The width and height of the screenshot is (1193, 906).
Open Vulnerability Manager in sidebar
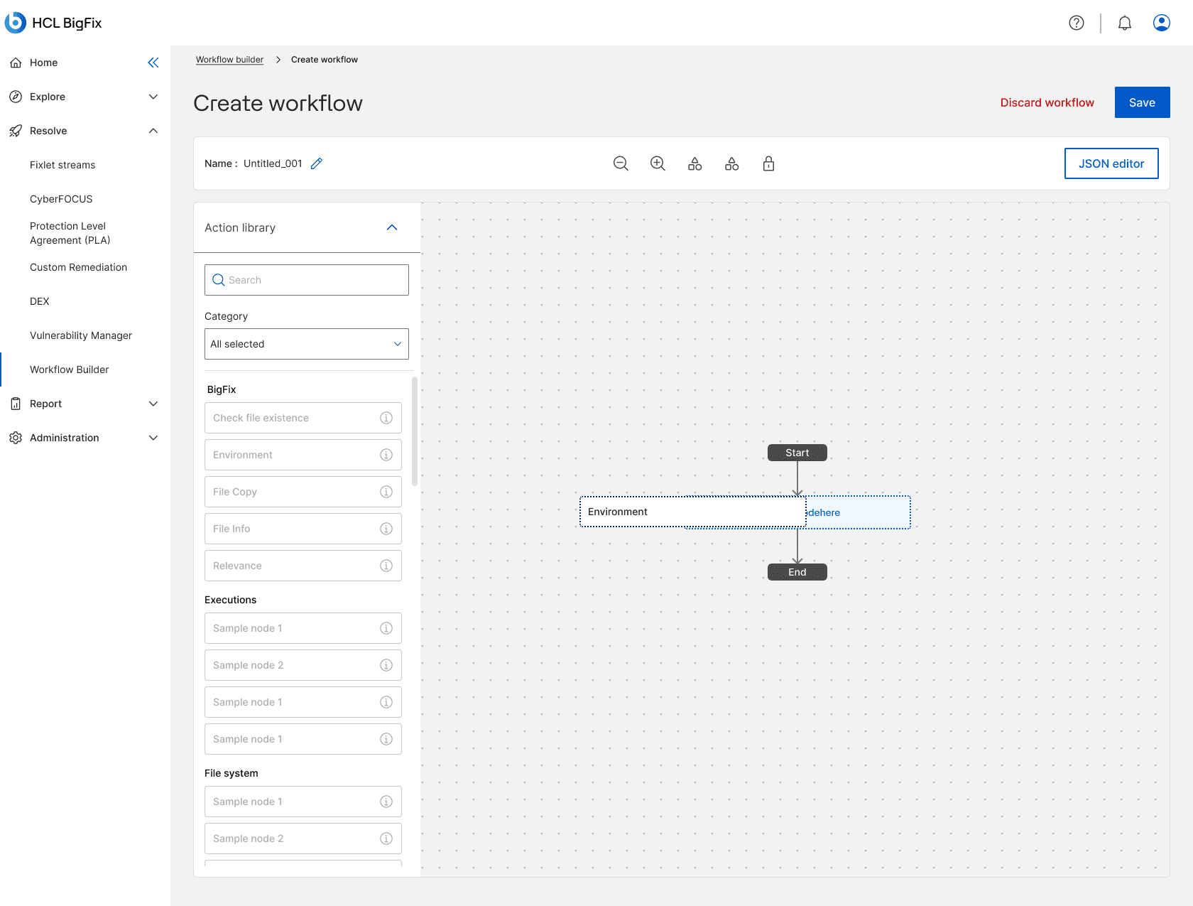[81, 335]
